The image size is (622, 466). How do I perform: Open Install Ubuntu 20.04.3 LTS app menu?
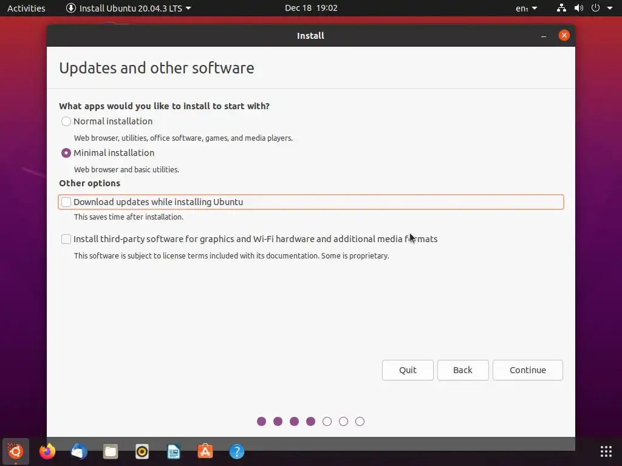click(129, 8)
